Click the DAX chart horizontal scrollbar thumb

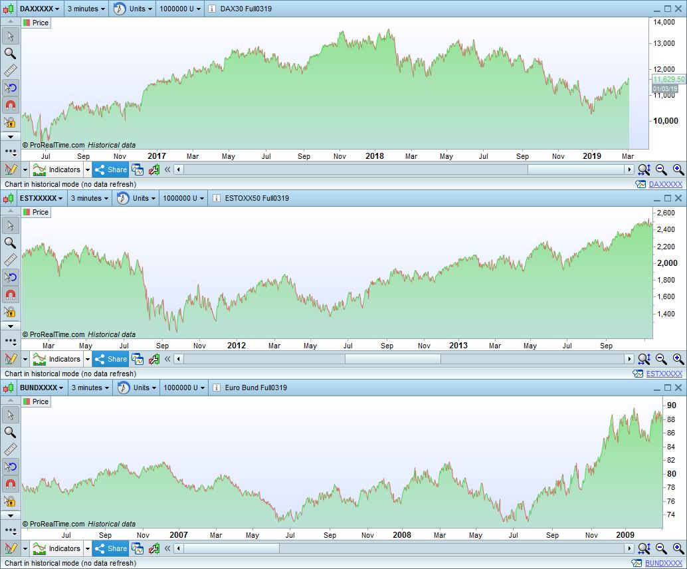pyautogui.click(x=576, y=170)
